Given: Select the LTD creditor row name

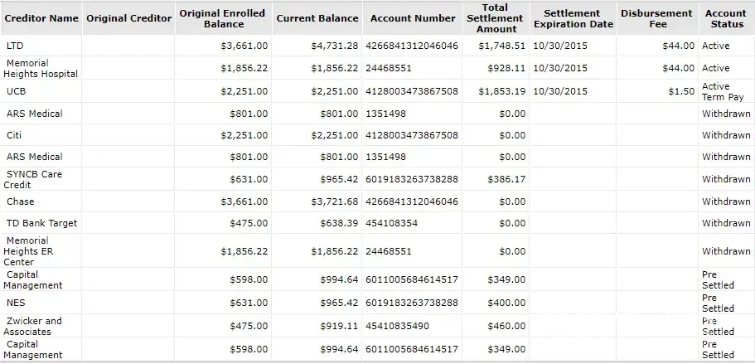Looking at the screenshot, I should point(15,46).
